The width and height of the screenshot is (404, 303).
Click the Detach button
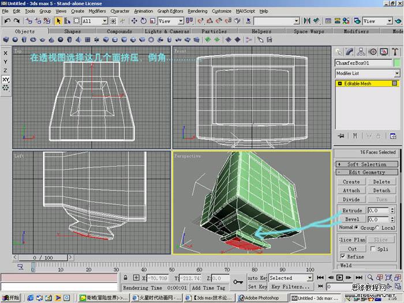point(381,190)
